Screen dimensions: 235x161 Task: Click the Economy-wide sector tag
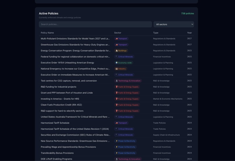pyautogui.click(x=124, y=63)
